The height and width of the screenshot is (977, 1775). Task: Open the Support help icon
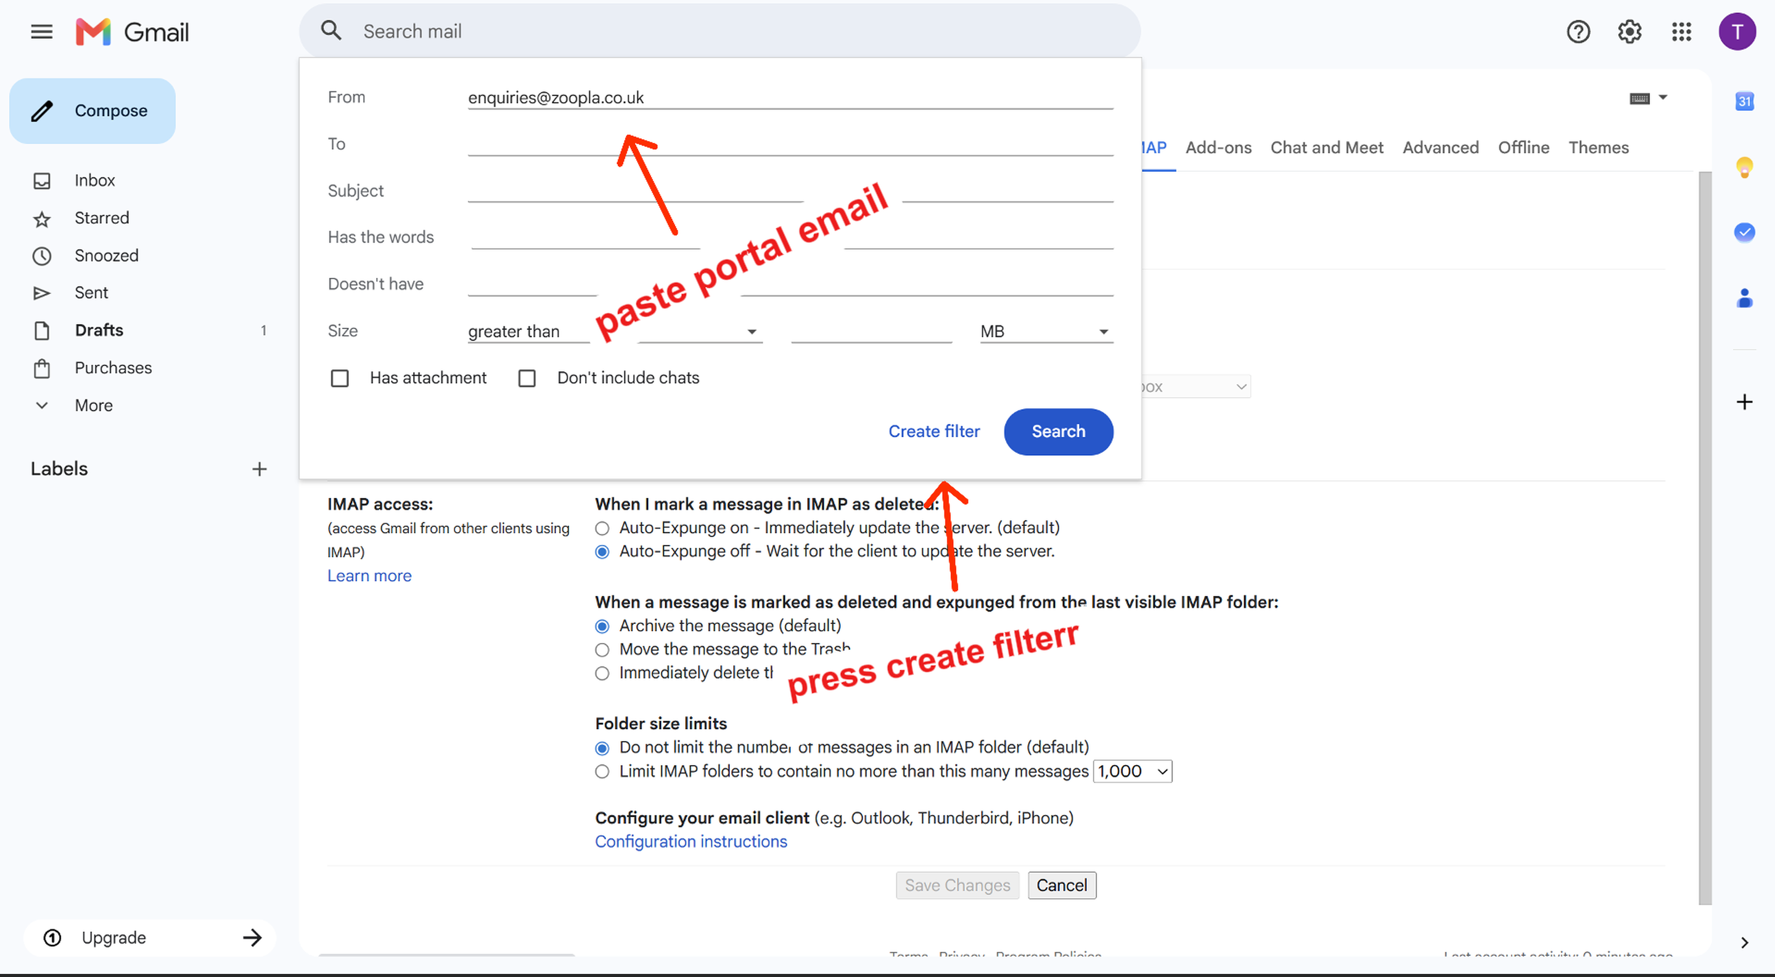(x=1578, y=31)
